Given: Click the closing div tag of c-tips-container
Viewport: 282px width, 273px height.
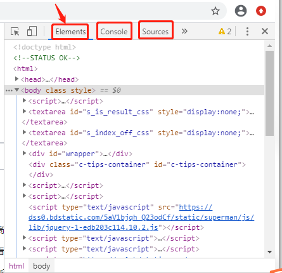Looking at the screenshot, I should [41, 175].
